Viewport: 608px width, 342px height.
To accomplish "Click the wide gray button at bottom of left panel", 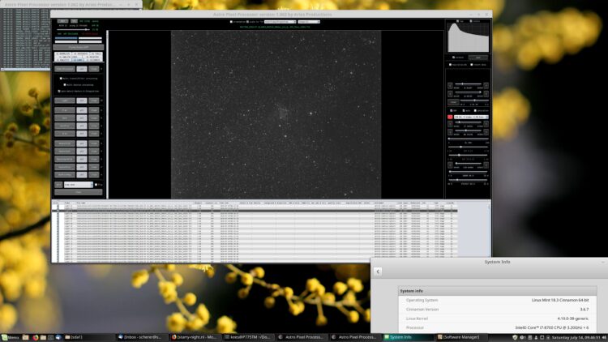I will [x=79, y=192].
